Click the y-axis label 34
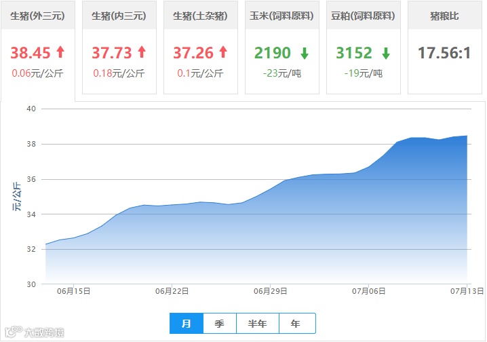This screenshot has width=487, height=342. coord(31,214)
